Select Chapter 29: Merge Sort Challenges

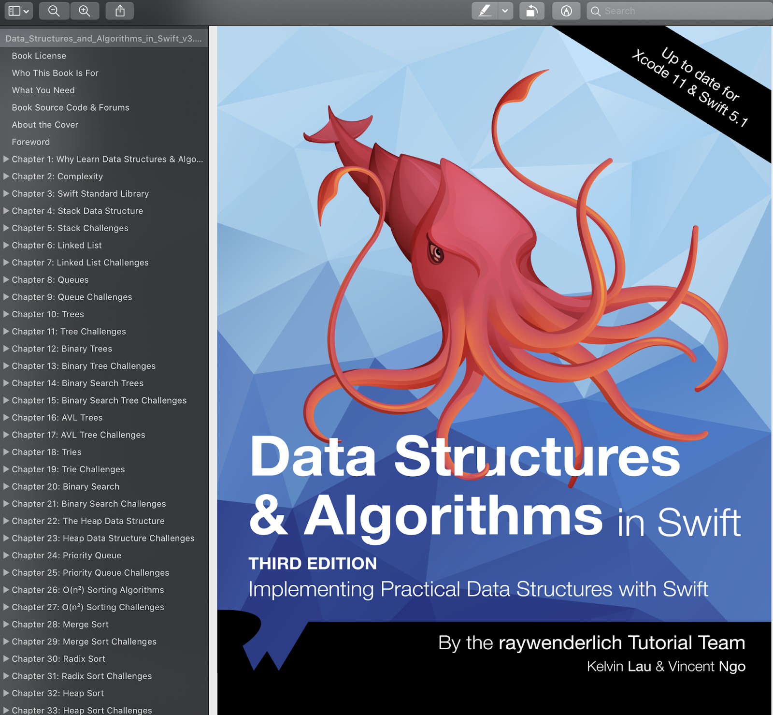tap(84, 642)
